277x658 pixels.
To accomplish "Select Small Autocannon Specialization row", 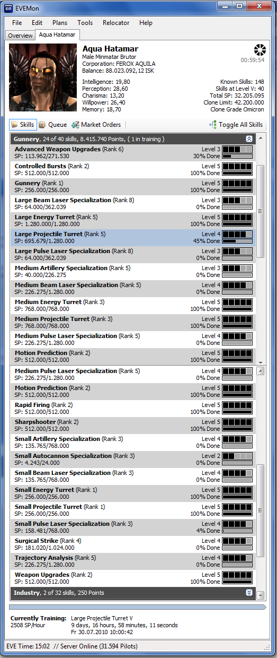I will coord(133,460).
